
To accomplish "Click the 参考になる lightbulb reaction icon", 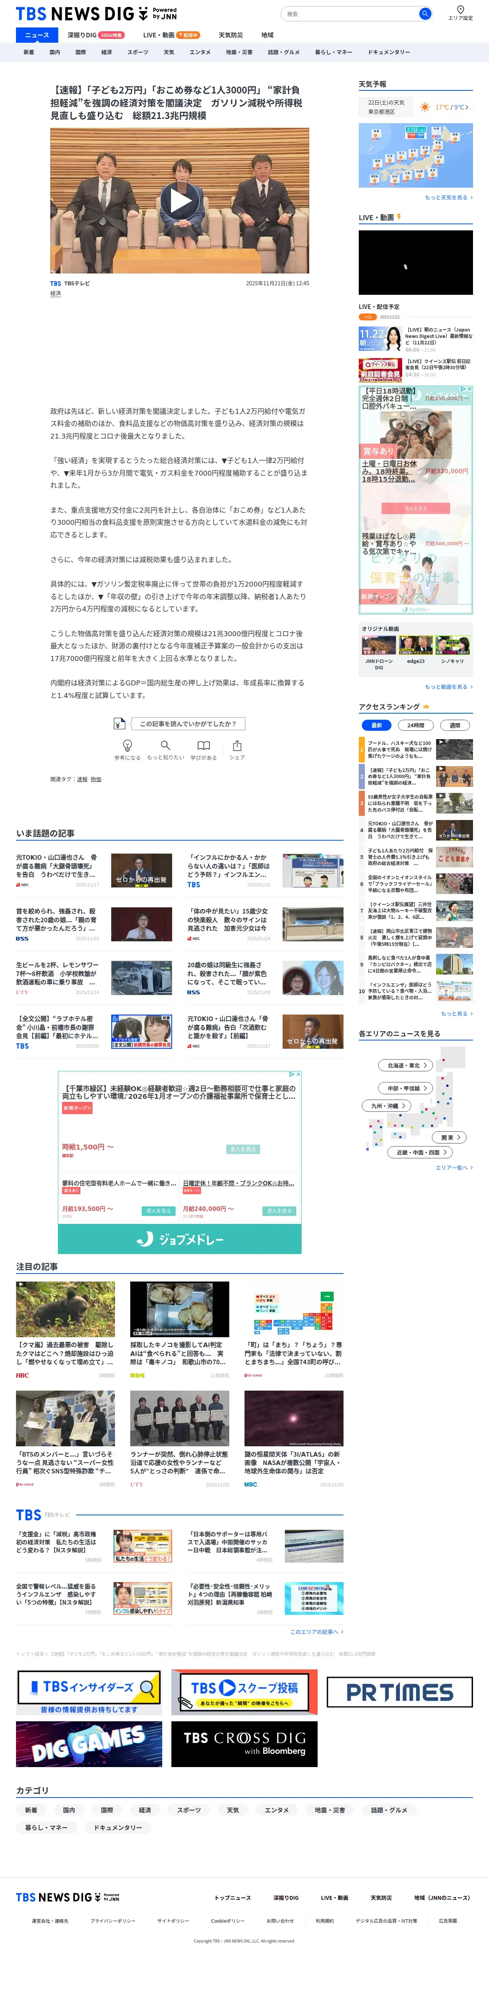I will [x=128, y=745].
